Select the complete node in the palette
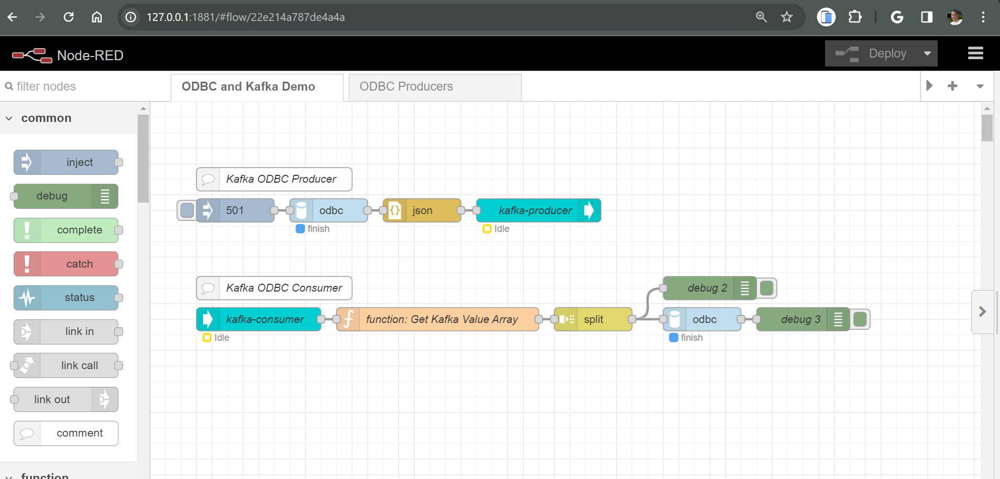Screen dimensions: 1000x479 66,230
